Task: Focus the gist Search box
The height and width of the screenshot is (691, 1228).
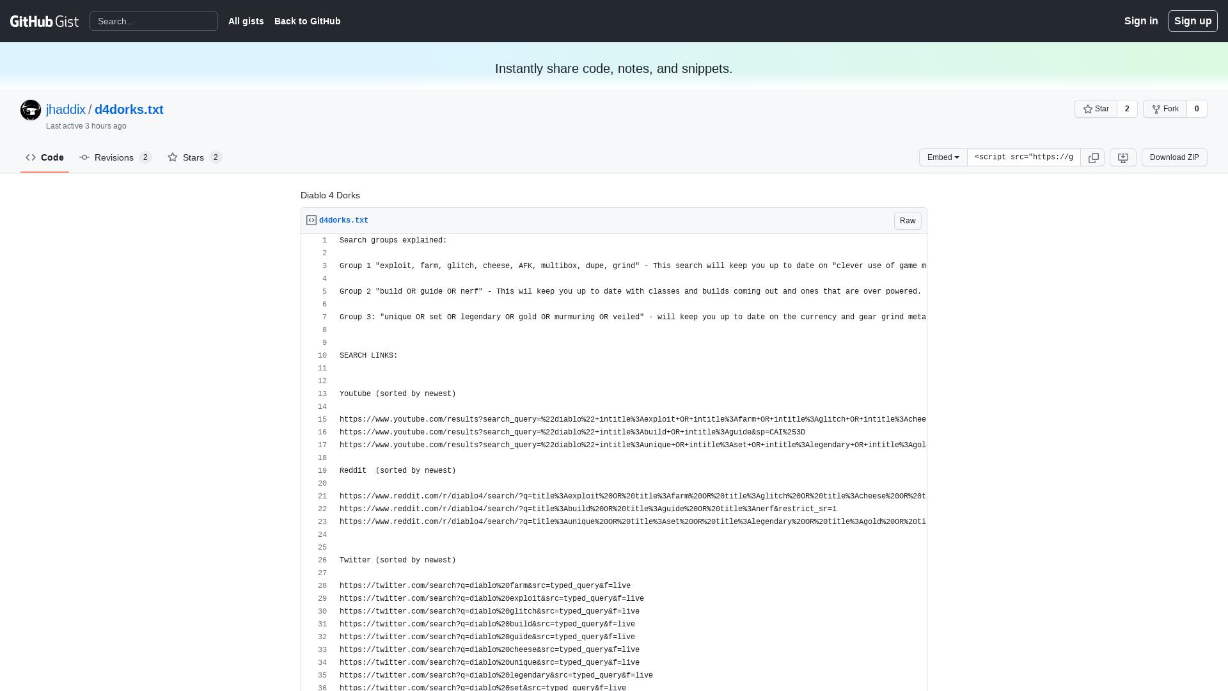Action: click(153, 21)
